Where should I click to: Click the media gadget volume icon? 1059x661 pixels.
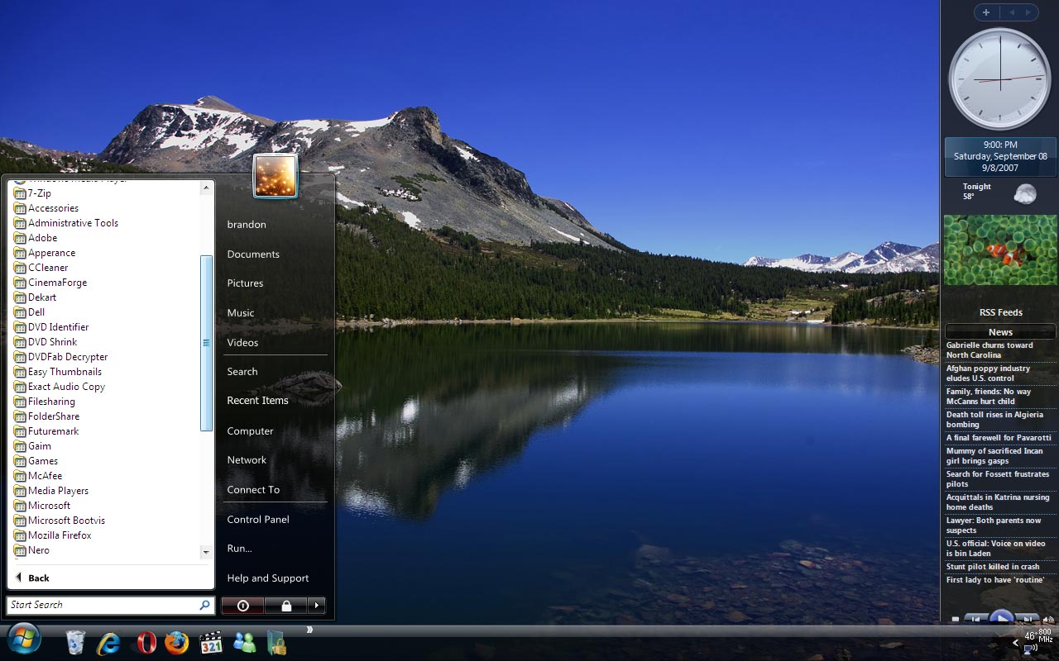[1048, 619]
